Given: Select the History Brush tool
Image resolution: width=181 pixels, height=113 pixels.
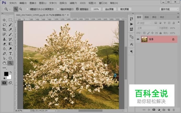Looking at the screenshot, I should click(x=10, y=39).
